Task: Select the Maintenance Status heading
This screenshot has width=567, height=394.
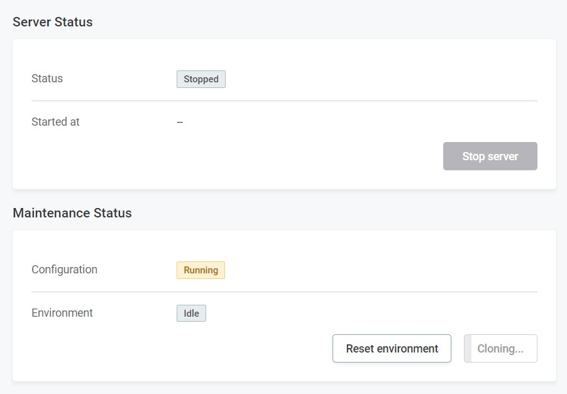Action: point(72,213)
